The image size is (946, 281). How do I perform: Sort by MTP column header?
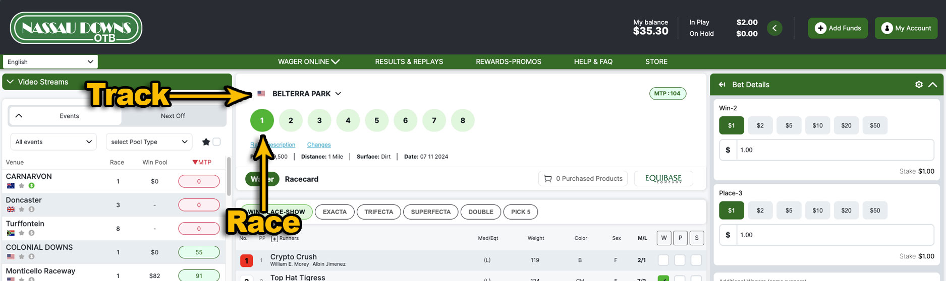(202, 162)
